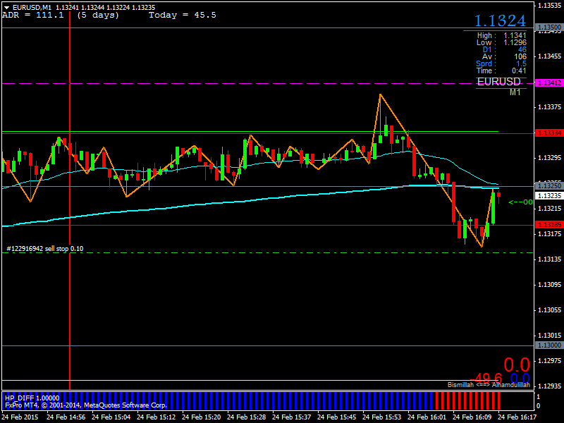Click the 1.13295 price scale value
564x423 pixels.
550,157
